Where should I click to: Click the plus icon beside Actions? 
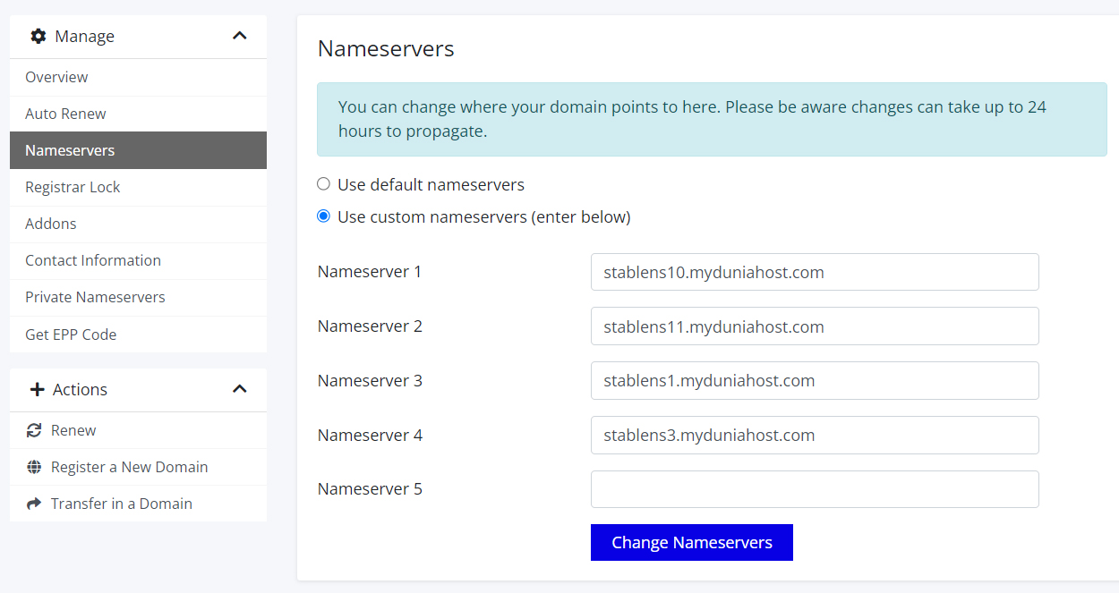coord(37,390)
